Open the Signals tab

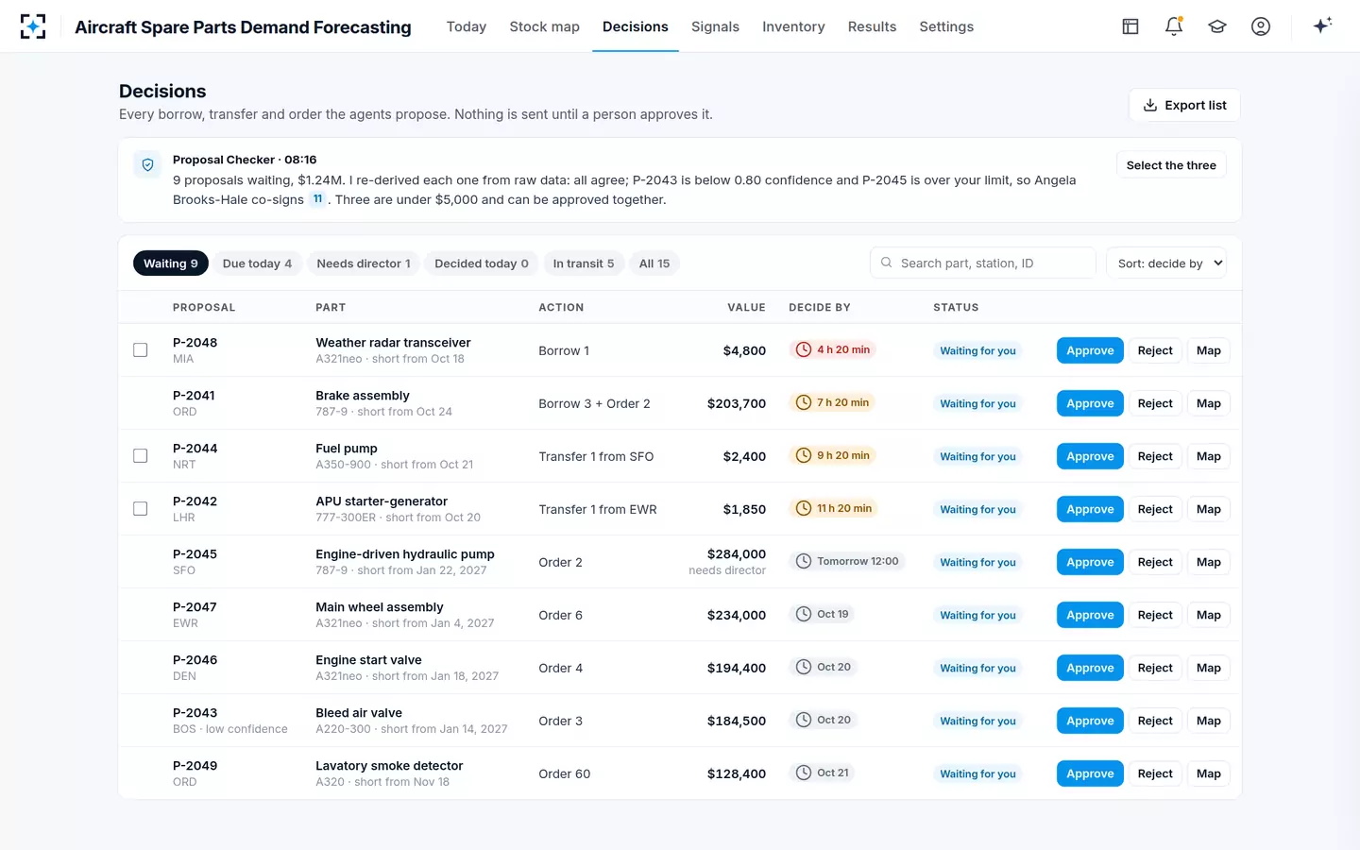pyautogui.click(x=715, y=26)
